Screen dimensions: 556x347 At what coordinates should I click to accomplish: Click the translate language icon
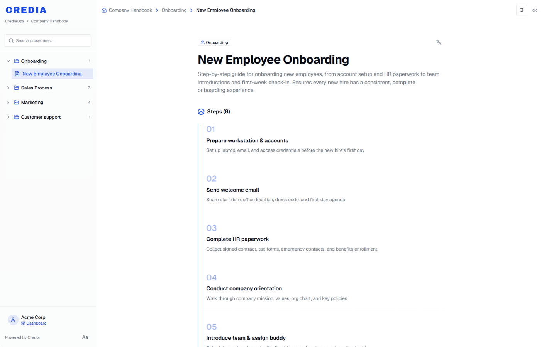click(x=438, y=42)
